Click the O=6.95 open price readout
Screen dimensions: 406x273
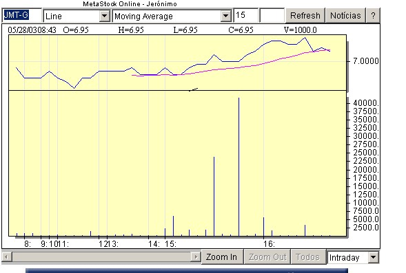pyautogui.click(x=76, y=30)
